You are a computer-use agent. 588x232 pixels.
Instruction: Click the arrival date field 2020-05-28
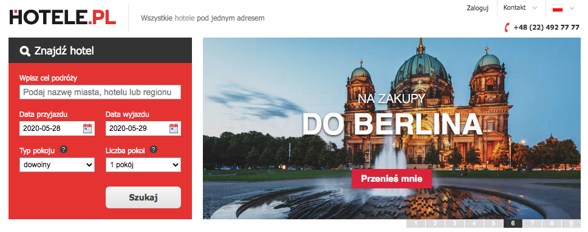pyautogui.click(x=57, y=128)
